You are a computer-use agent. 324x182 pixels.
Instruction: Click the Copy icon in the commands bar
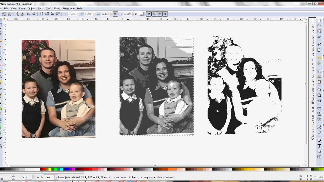pyautogui.click(x=319, y=71)
